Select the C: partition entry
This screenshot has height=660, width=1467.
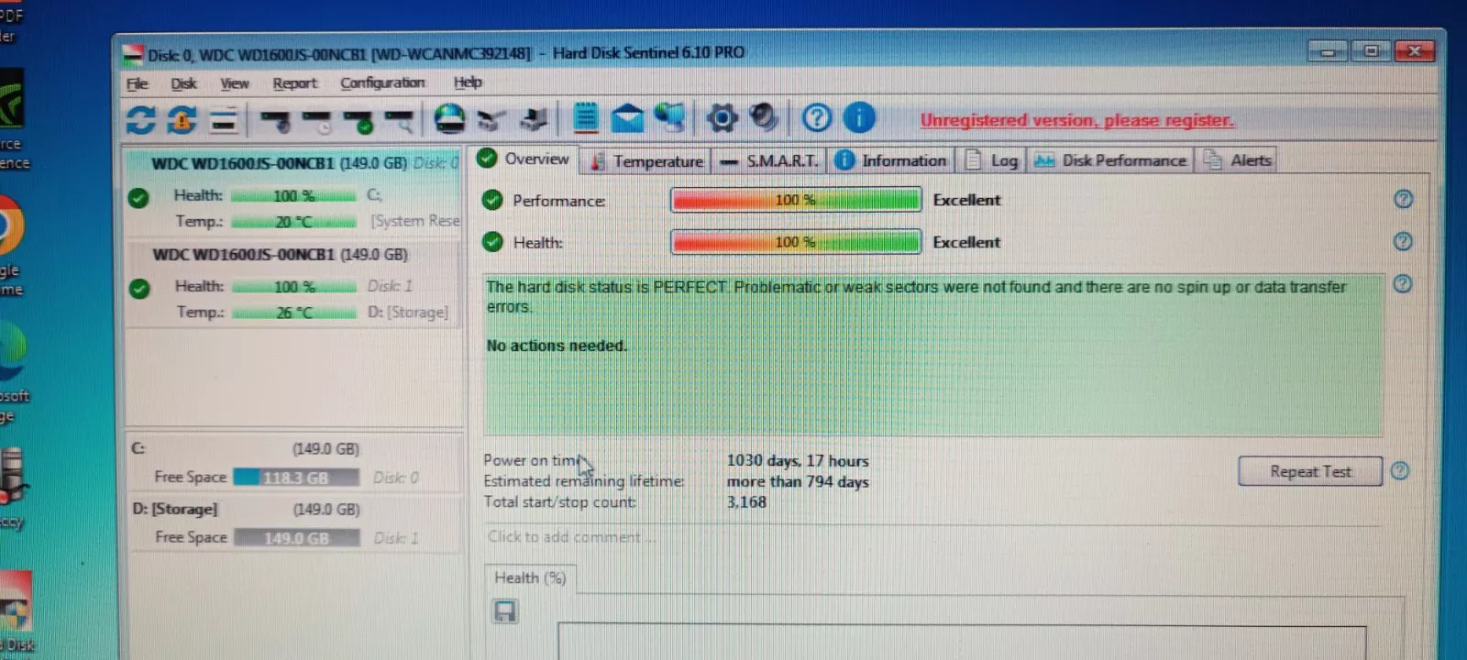(x=293, y=463)
